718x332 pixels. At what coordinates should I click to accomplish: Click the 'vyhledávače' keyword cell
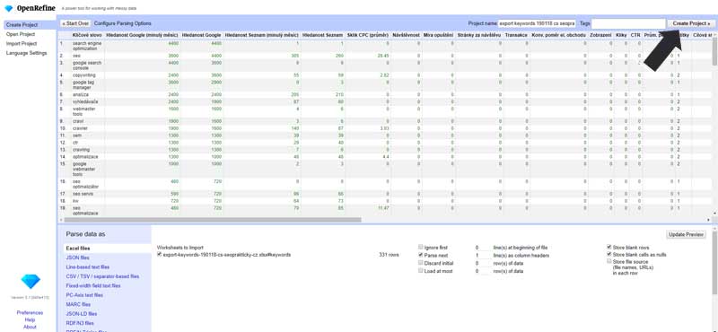pyautogui.click(x=85, y=101)
